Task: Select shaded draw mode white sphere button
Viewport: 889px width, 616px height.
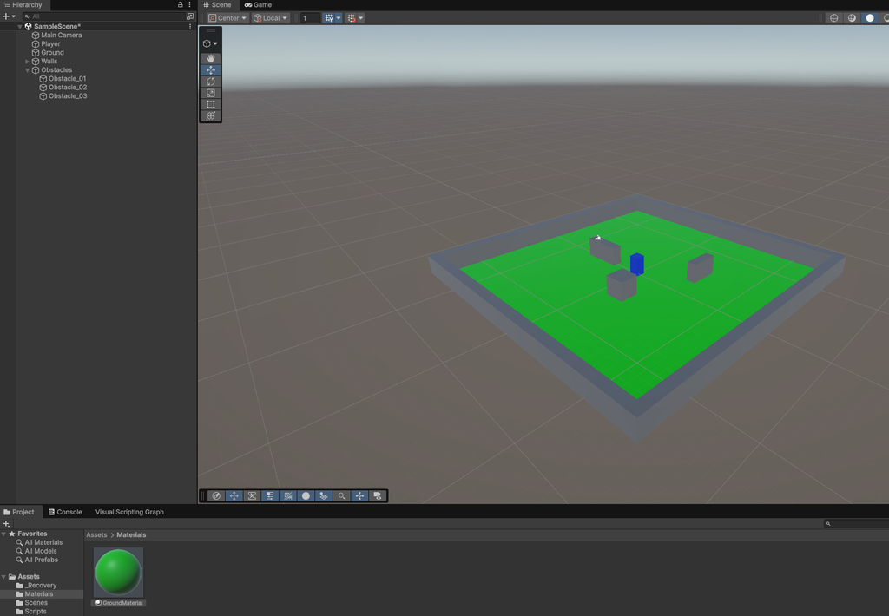Action: [870, 18]
